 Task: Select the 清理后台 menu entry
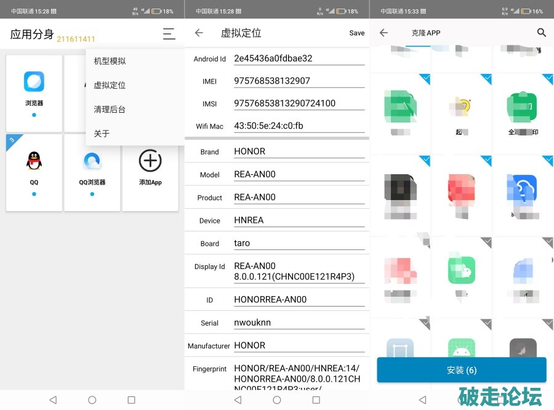click(x=110, y=109)
